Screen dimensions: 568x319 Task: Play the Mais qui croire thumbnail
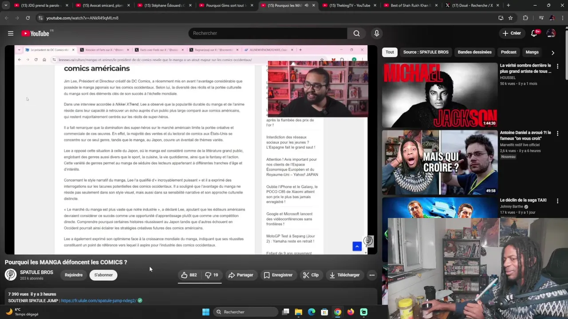coord(440,163)
